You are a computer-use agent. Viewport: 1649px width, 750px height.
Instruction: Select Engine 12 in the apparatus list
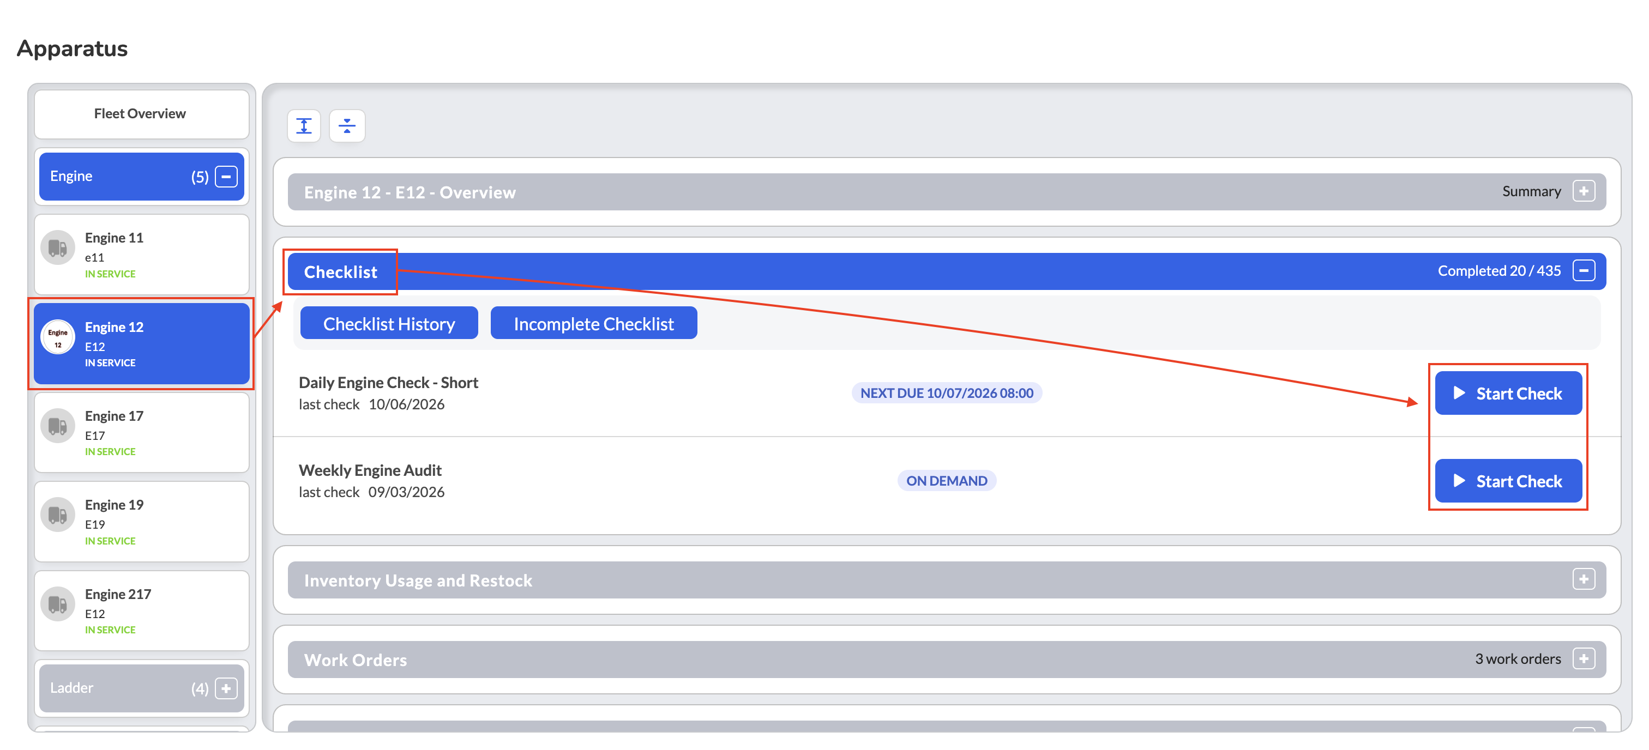click(141, 343)
